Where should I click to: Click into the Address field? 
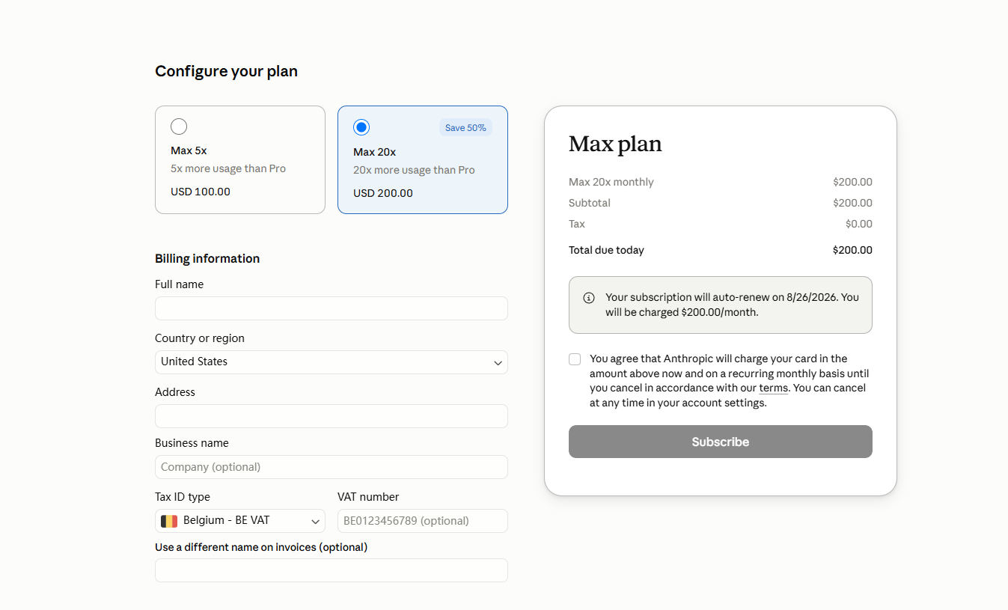[332, 416]
